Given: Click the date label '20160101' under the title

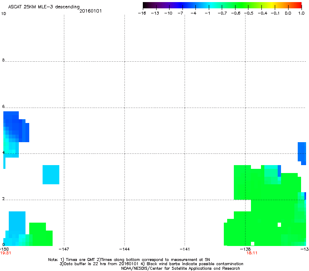Looking at the screenshot, I should [91, 11].
